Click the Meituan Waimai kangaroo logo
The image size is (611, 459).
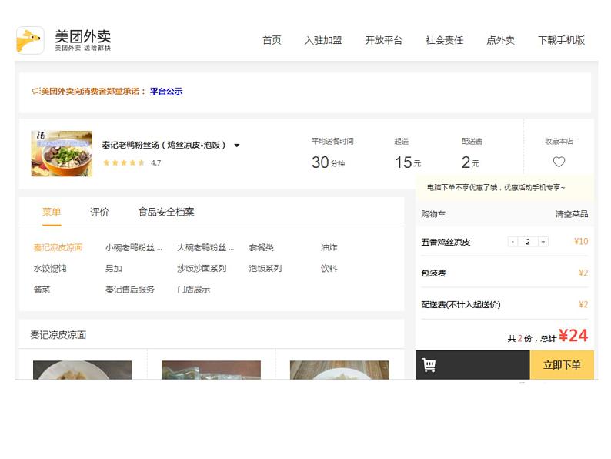coord(30,40)
